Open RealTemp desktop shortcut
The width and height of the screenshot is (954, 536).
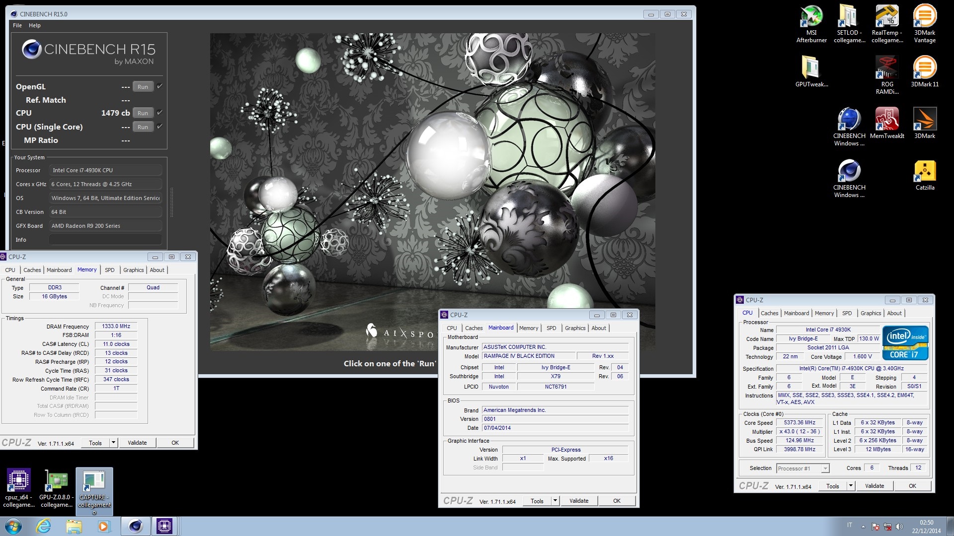887,23
